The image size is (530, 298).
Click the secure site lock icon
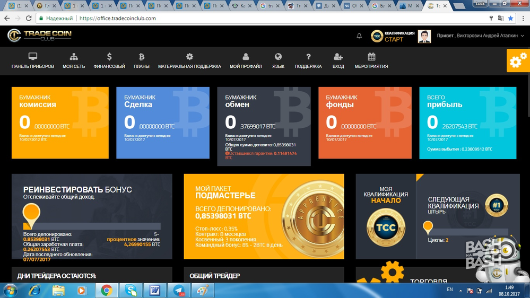tap(41, 18)
